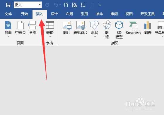This screenshot has height=115, width=164.
Task: Switch to the 开始 tab
Action: (x=25, y=14)
